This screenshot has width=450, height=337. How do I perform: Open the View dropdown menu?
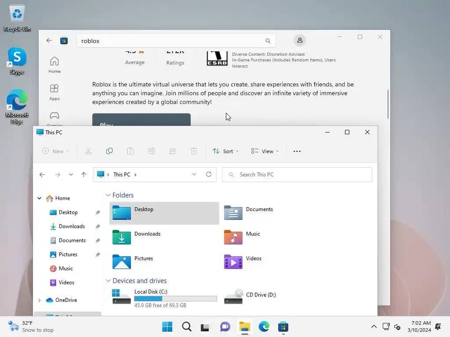[x=265, y=151]
